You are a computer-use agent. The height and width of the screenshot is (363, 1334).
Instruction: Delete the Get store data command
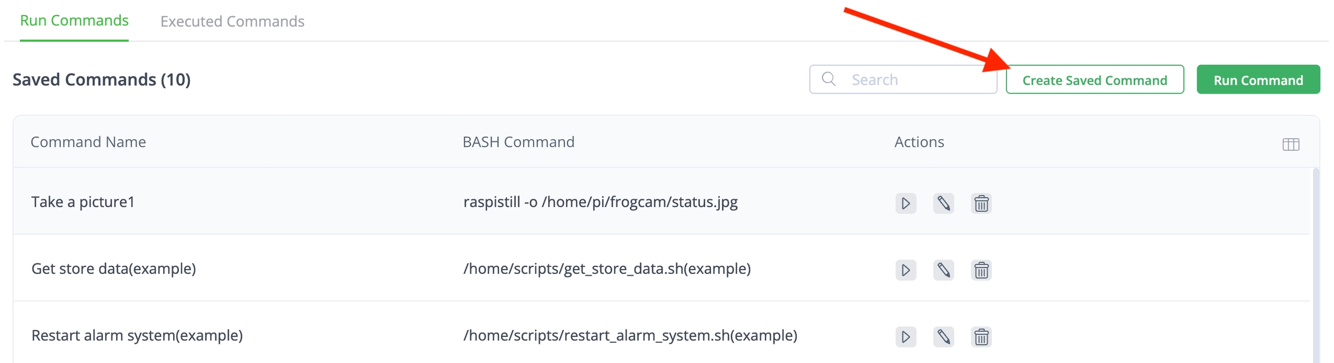981,270
